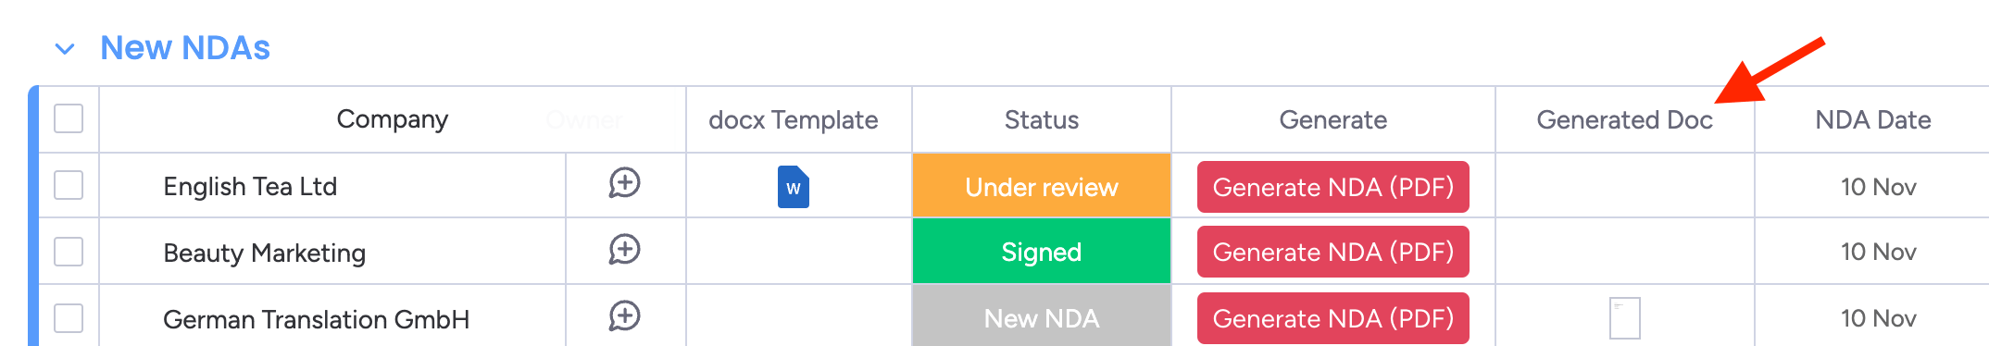The height and width of the screenshot is (346, 1989).
Task: Click Generate NDA (PDF) for English Tea
Action: 1333,187
